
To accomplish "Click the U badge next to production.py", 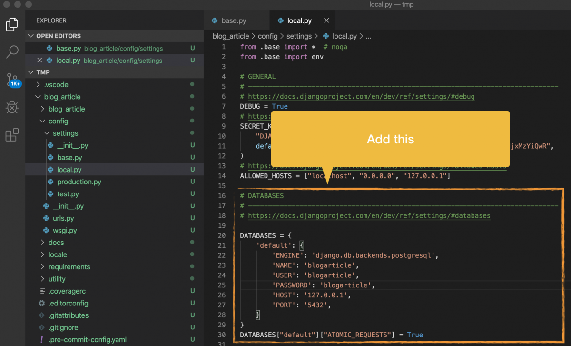I will coord(192,182).
